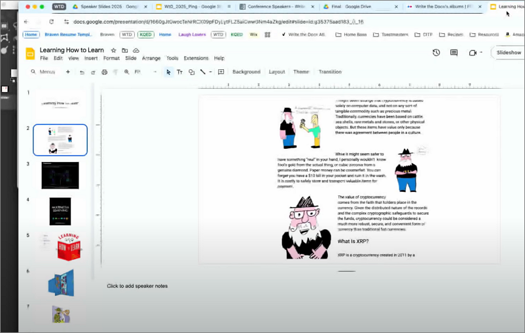Screen dimensions: 525x333
Task: Open the View menu
Action: pyautogui.click(x=74, y=58)
